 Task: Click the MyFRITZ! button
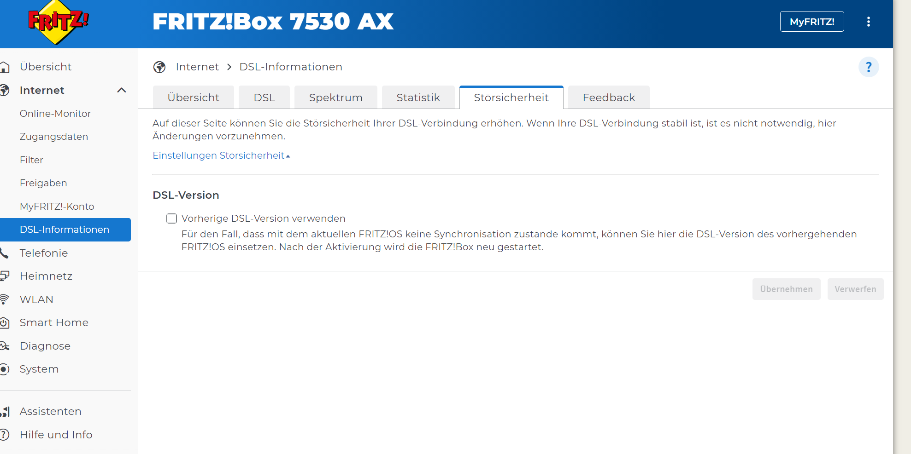(x=812, y=22)
